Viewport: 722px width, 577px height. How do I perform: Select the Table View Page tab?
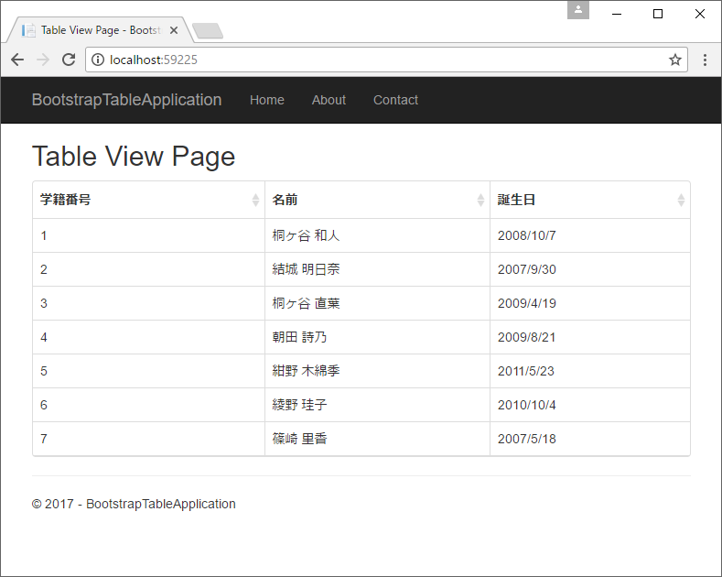click(99, 30)
